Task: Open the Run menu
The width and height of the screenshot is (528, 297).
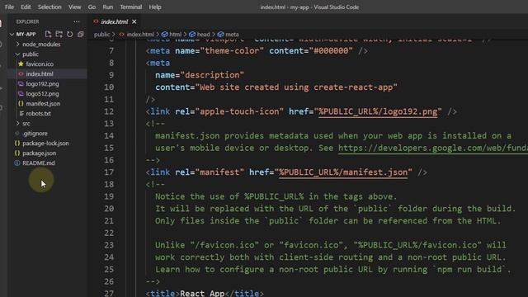Action: tap(108, 7)
